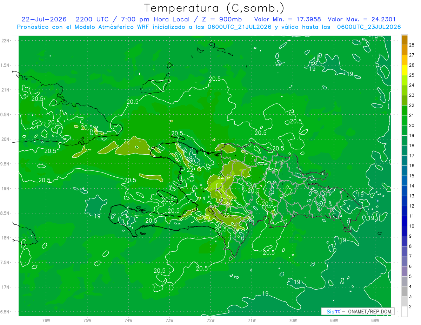Click the color-scale label "2"
Image resolution: width=421 pixels, height=325 pixels.
411,307
